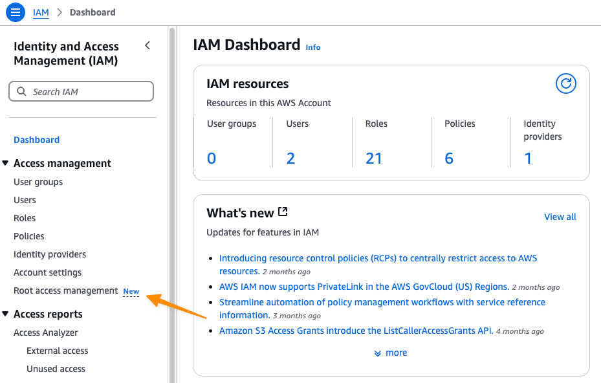Open the PrivateLink GovCloud announcement link
Screen dimensions: 601x383
click(364, 287)
